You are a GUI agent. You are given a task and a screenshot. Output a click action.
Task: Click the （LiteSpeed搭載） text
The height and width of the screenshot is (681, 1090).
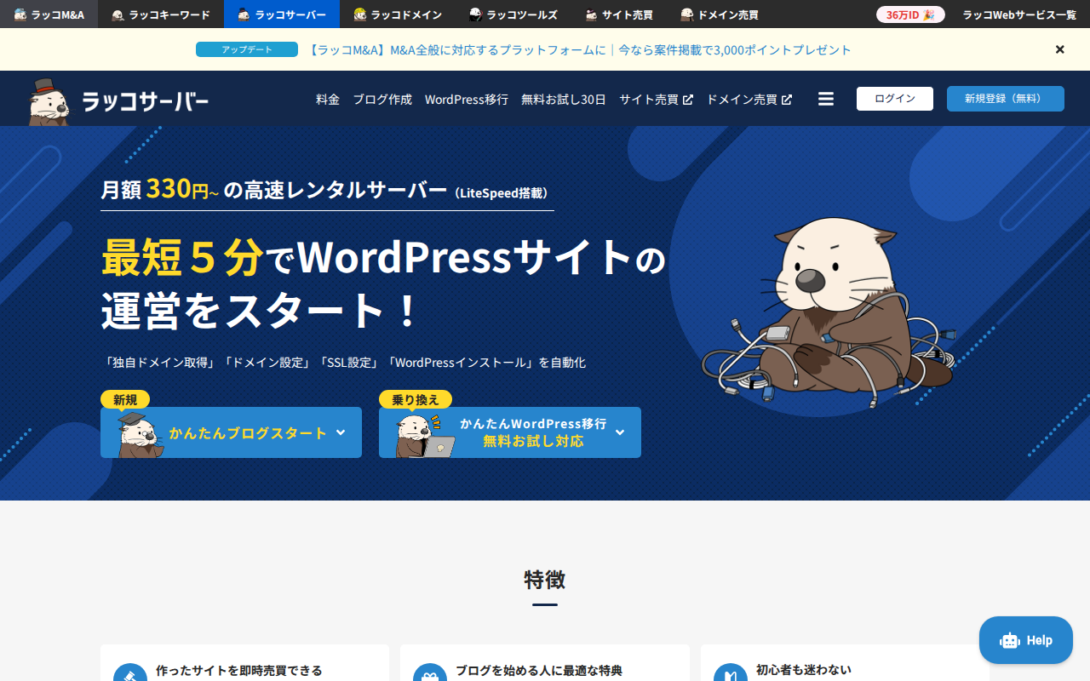[501, 193]
